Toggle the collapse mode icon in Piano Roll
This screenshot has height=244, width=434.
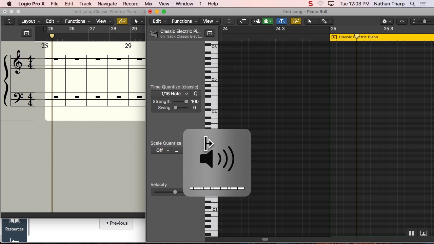pyautogui.click(x=229, y=21)
